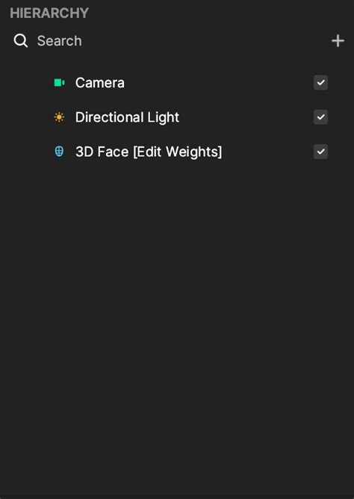The height and width of the screenshot is (499, 354).
Task: Click the green Camera object icon
Action: (59, 83)
